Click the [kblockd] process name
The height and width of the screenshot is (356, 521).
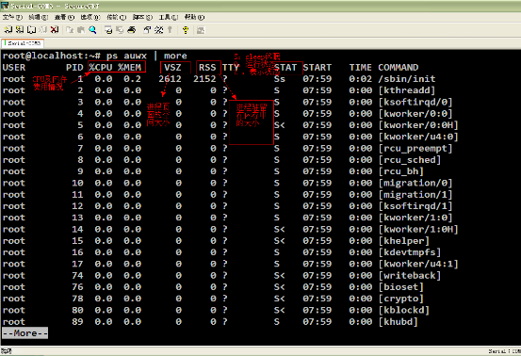pyautogui.click(x=404, y=310)
